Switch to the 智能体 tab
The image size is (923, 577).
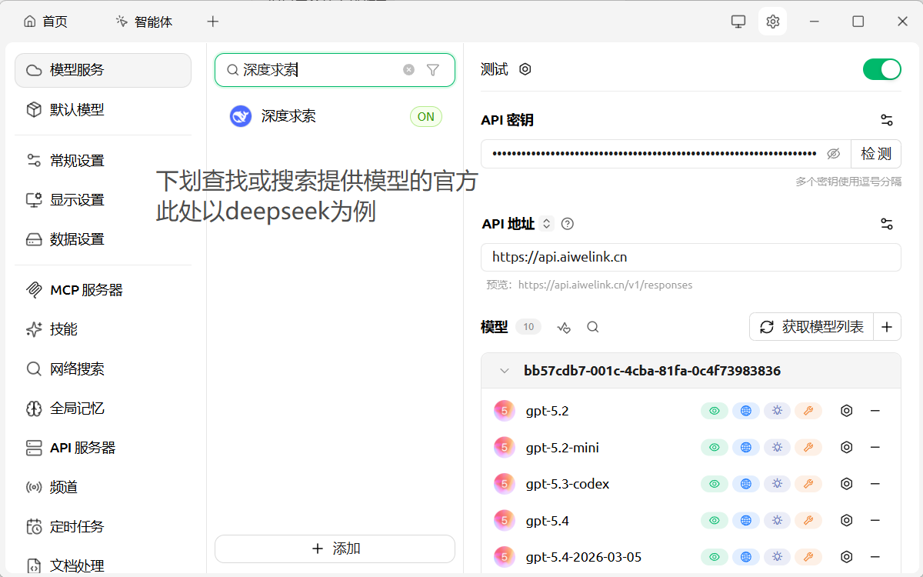(x=144, y=22)
